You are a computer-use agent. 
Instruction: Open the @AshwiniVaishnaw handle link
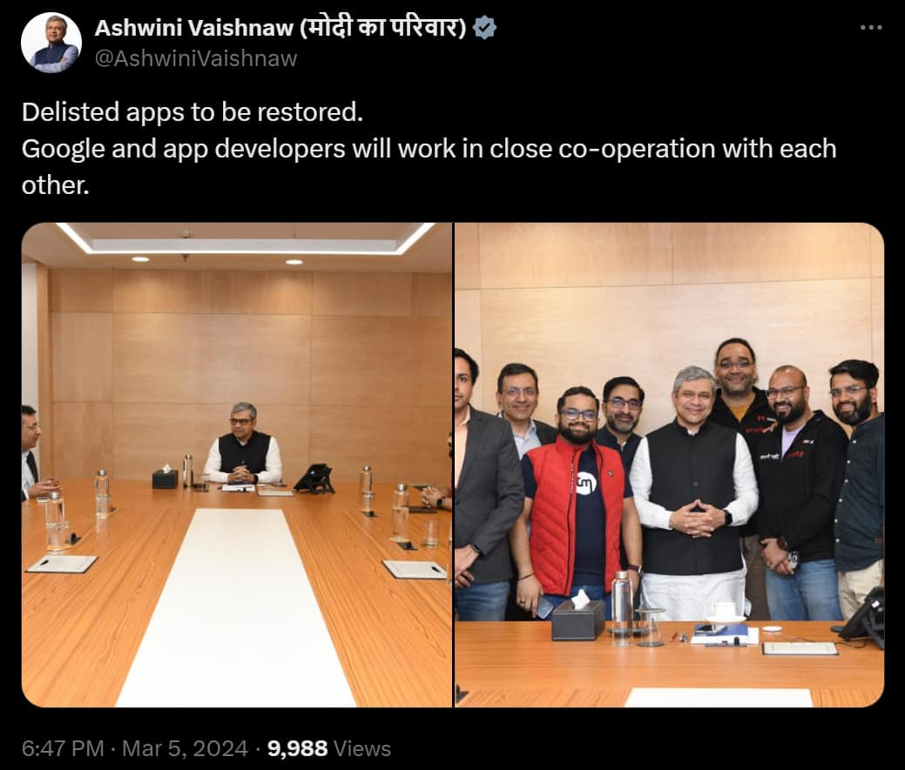pos(196,58)
